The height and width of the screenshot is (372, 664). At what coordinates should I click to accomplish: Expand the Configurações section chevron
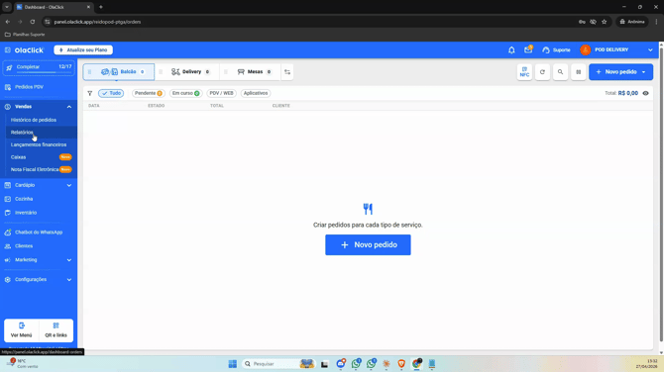pos(69,279)
